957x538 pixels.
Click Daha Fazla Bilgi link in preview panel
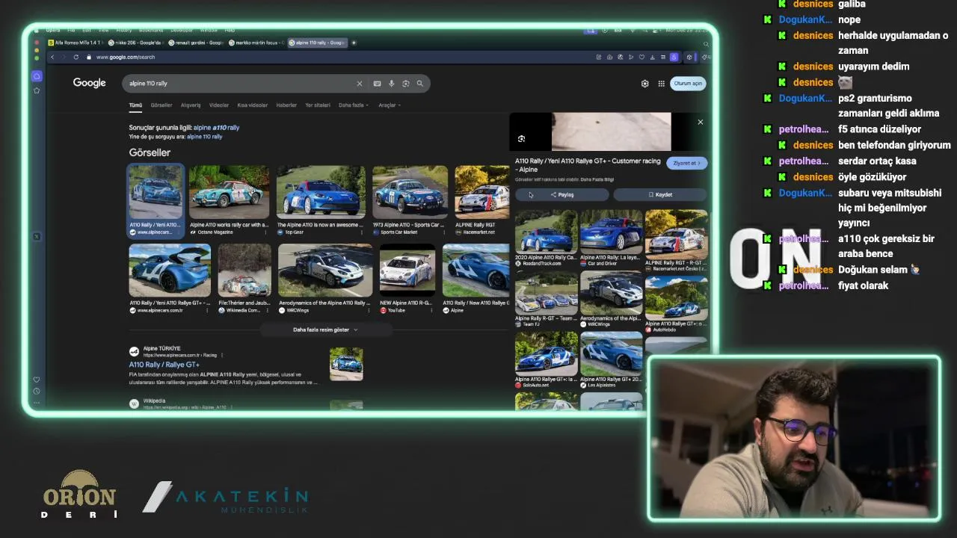[597, 179]
